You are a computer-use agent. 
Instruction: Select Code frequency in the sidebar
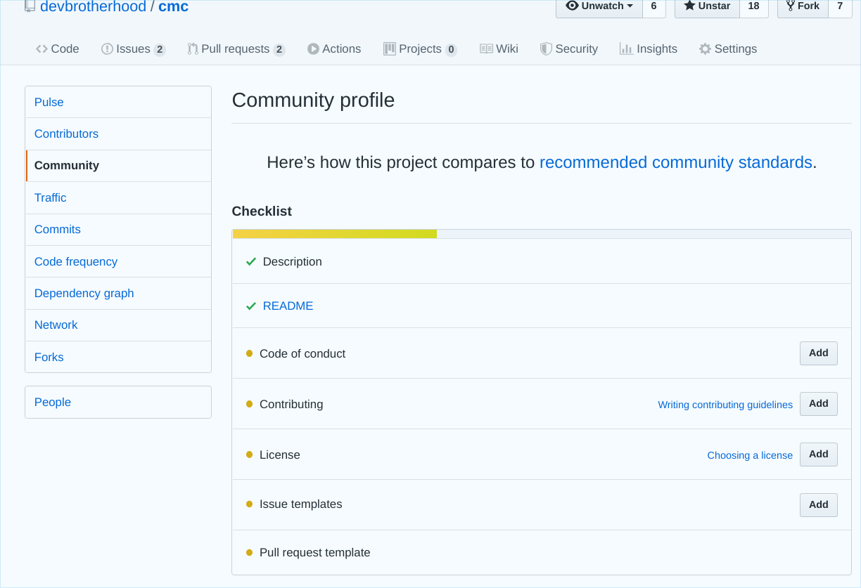[x=118, y=262]
